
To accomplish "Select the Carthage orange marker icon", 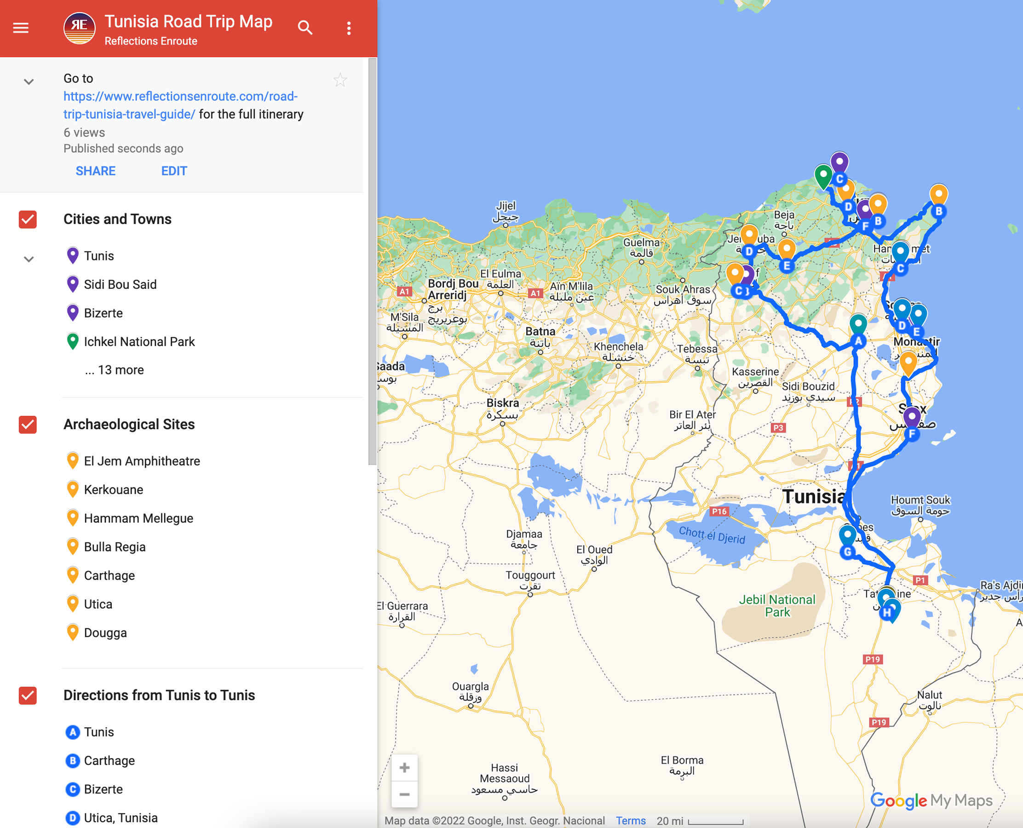I will pos(73,575).
